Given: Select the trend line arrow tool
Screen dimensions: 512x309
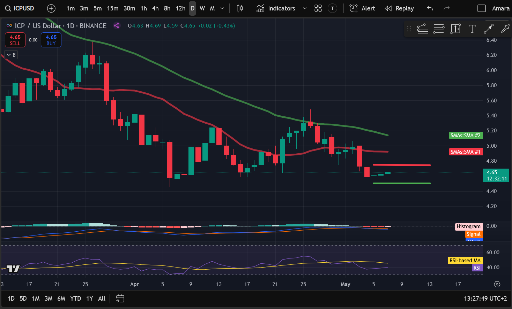Looking at the screenshot, I should (x=489, y=29).
